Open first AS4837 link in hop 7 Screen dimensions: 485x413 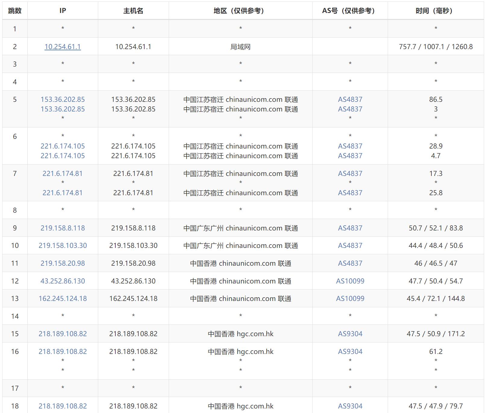pyautogui.click(x=350, y=174)
